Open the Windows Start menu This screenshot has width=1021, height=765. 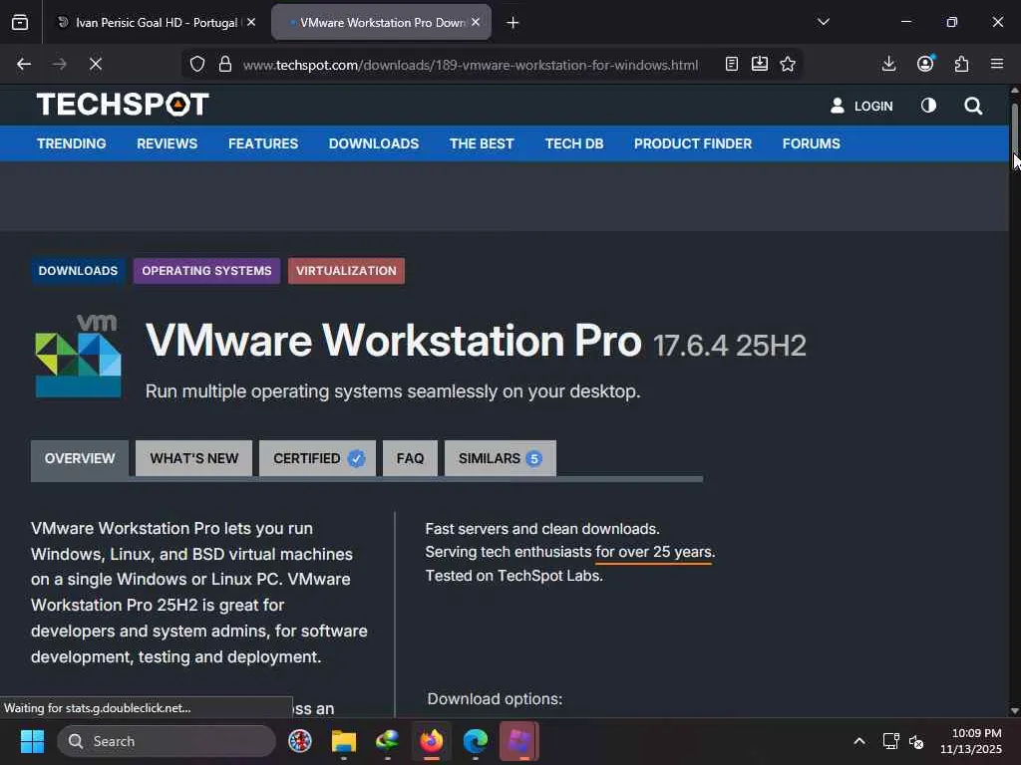32,741
